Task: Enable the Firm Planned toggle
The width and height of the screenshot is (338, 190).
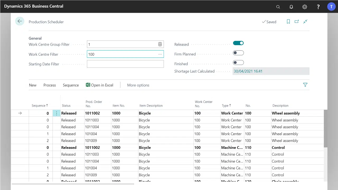Action: click(238, 53)
